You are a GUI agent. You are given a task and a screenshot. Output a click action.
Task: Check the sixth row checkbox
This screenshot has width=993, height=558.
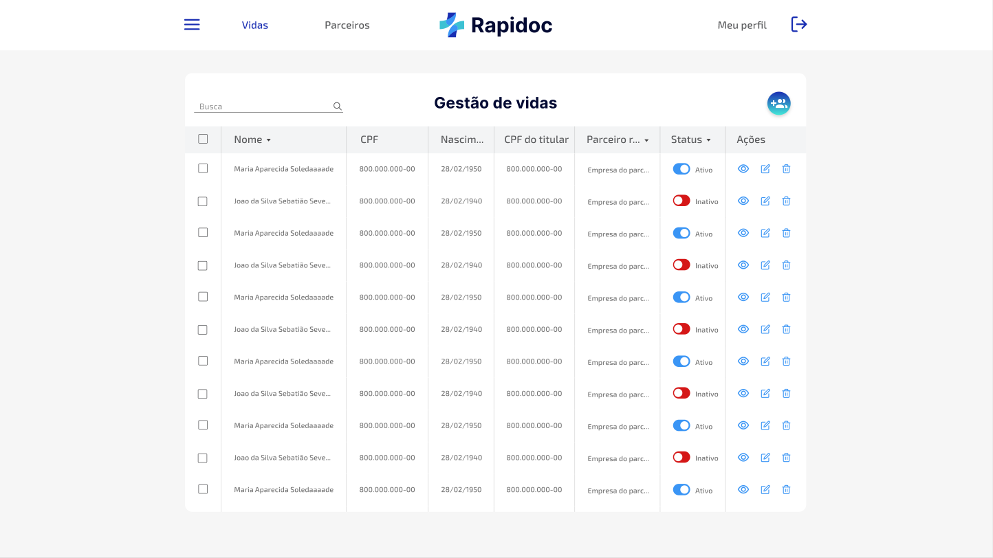203,330
